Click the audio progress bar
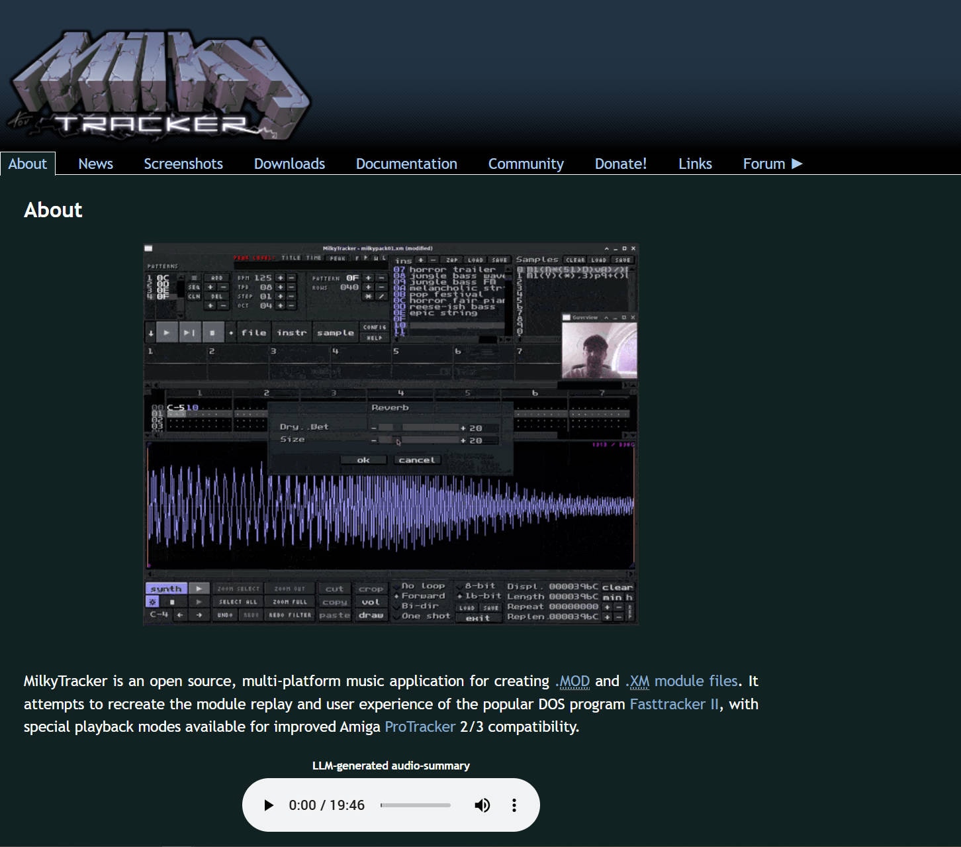 click(416, 805)
